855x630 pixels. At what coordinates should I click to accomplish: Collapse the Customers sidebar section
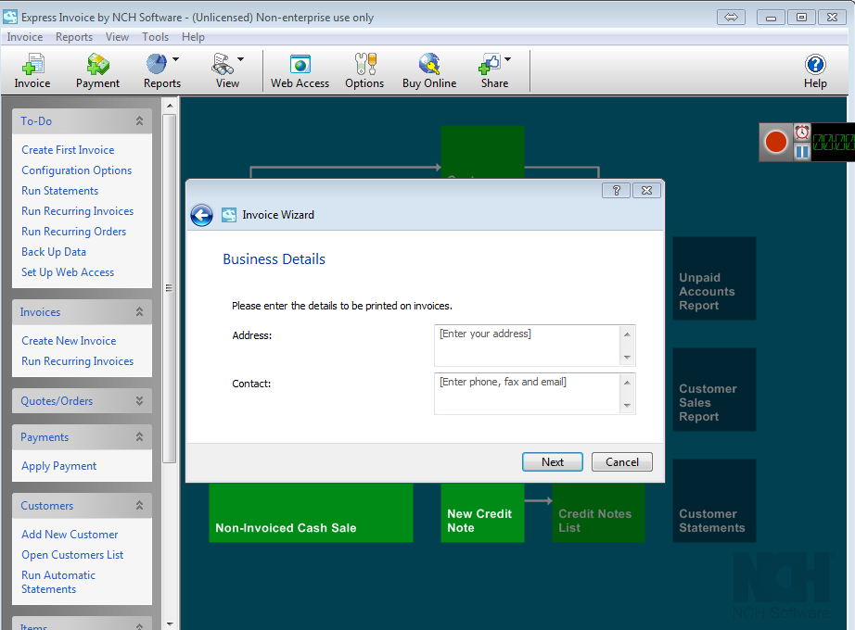140,506
